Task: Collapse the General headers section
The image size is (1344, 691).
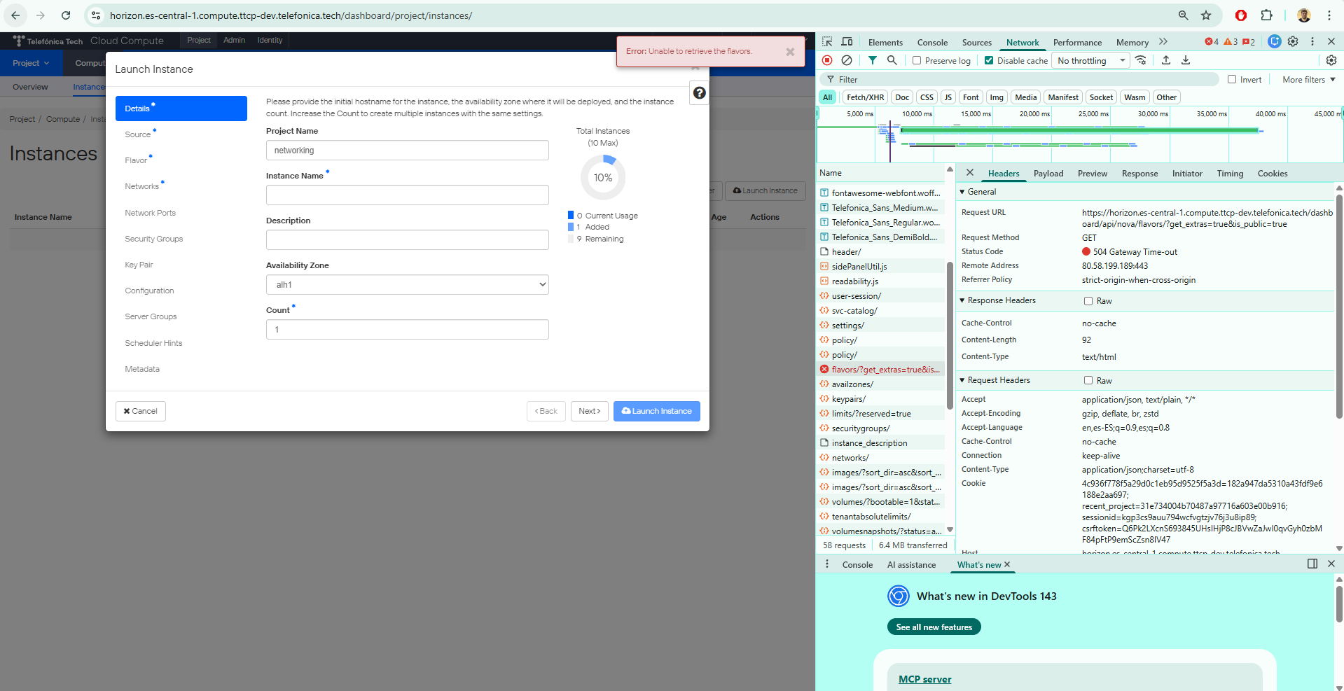Action: point(962,192)
